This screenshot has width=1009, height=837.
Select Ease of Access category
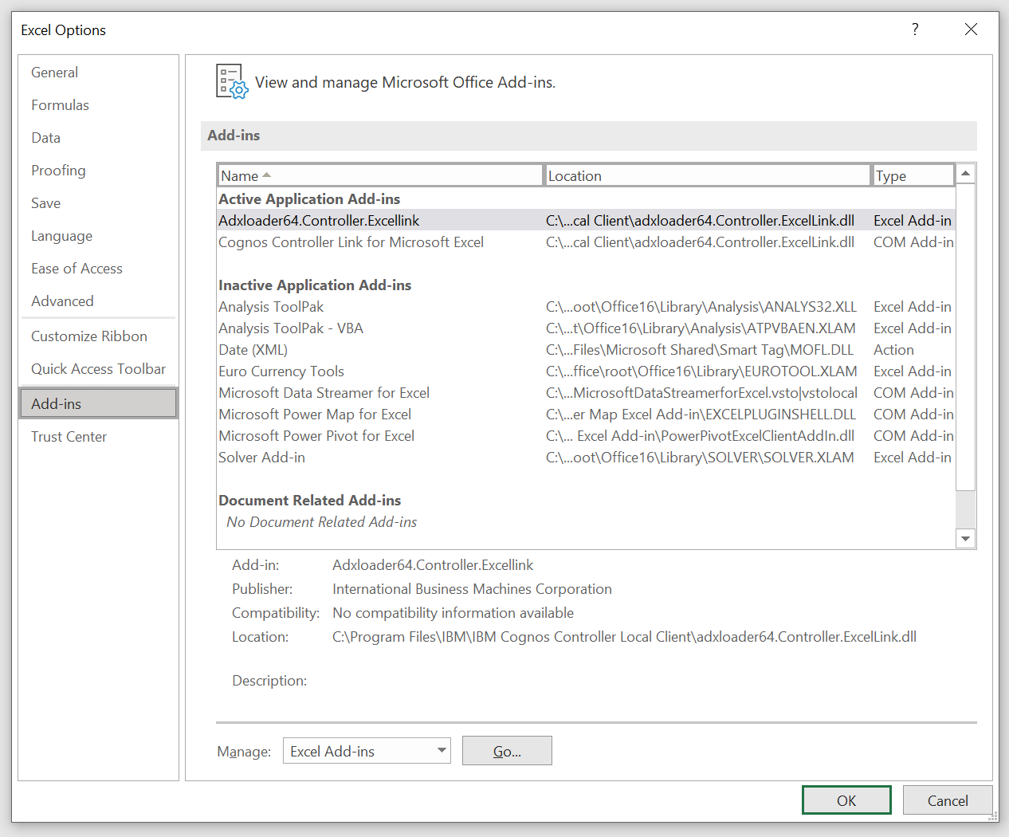tap(98, 269)
